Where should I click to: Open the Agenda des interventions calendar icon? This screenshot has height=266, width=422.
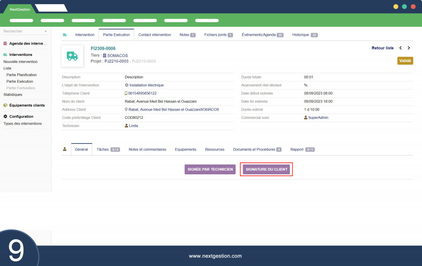5,44
